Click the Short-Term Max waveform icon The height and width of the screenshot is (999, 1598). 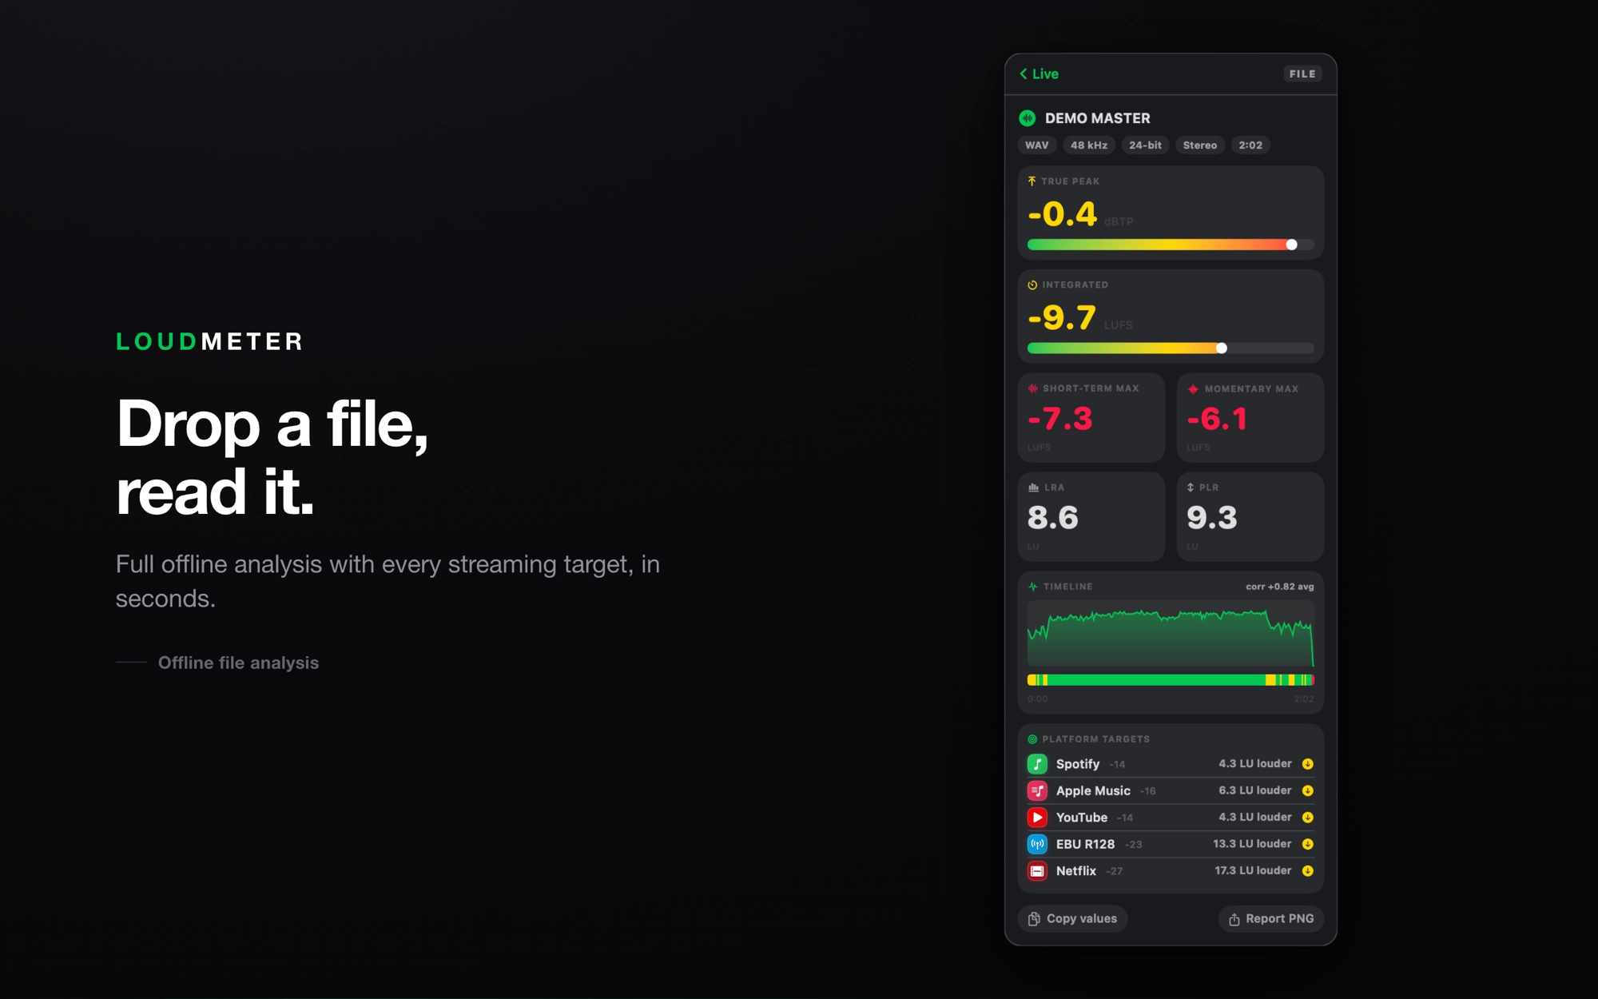tap(1032, 388)
